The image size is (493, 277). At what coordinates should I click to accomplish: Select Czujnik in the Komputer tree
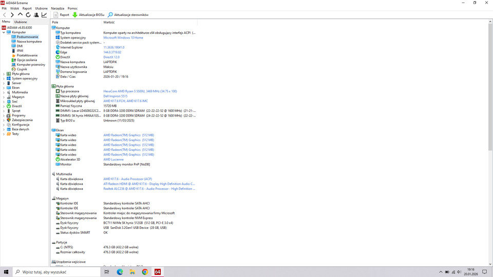click(22, 69)
